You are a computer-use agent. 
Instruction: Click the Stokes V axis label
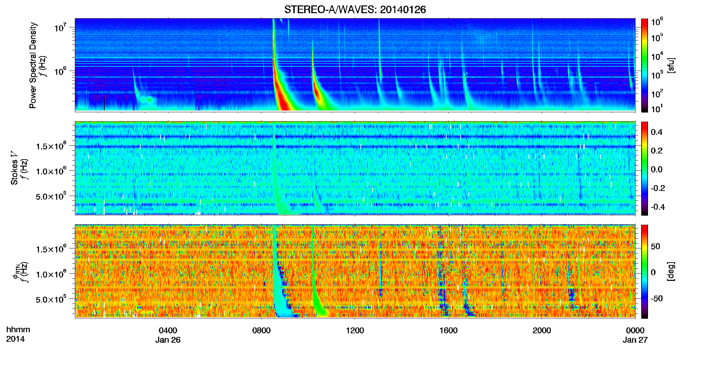point(15,168)
